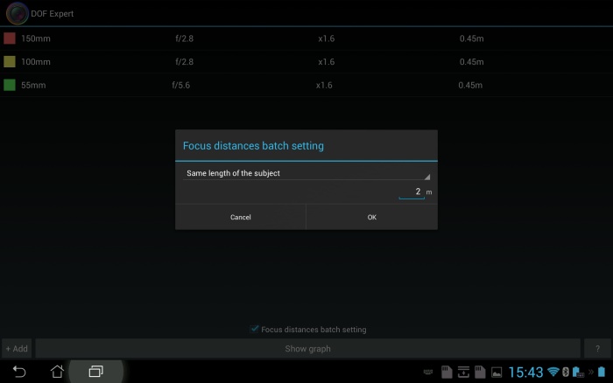Tap the download notification icon
The width and height of the screenshot is (613, 383).
coord(463,373)
